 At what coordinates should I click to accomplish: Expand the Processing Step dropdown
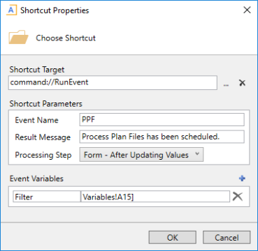[141, 155]
